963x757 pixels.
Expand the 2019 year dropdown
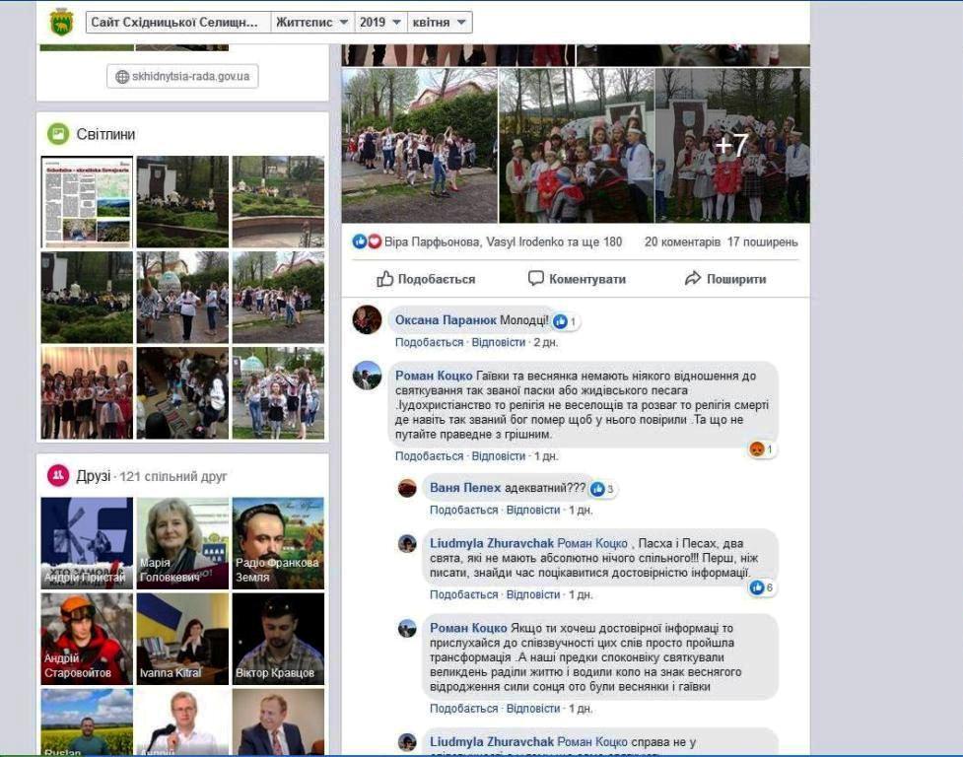pos(379,23)
